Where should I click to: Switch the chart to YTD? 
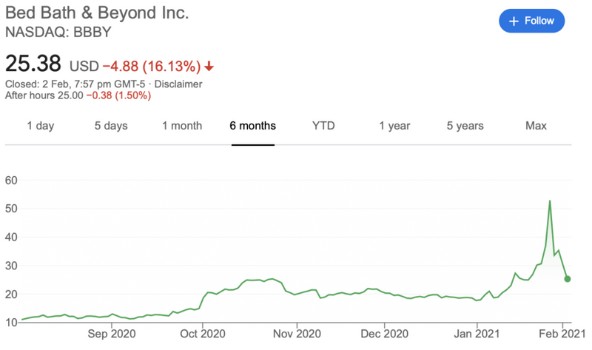pos(323,126)
